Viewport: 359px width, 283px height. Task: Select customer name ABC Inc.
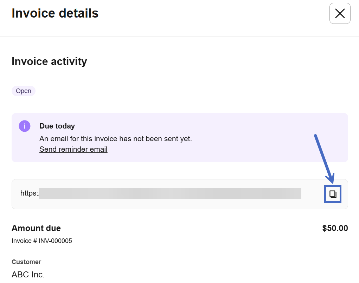click(x=28, y=274)
